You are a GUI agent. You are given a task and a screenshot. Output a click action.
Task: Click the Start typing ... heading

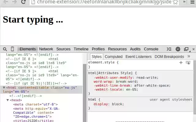(x=33, y=20)
